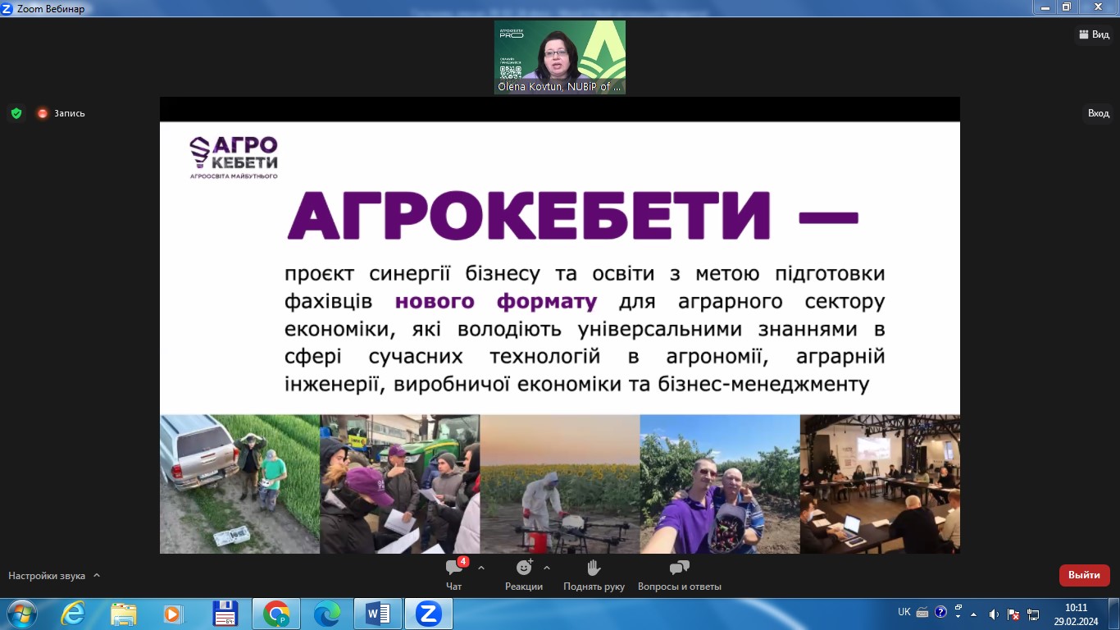Open the Вид view menu
Screen dimensions: 1120x630
click(1093, 34)
